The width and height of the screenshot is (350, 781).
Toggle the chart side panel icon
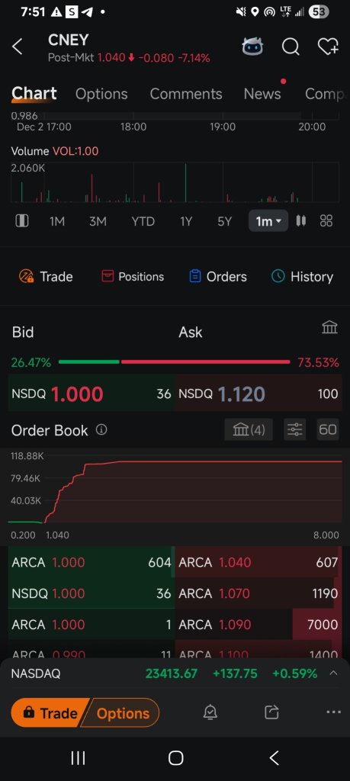point(22,220)
